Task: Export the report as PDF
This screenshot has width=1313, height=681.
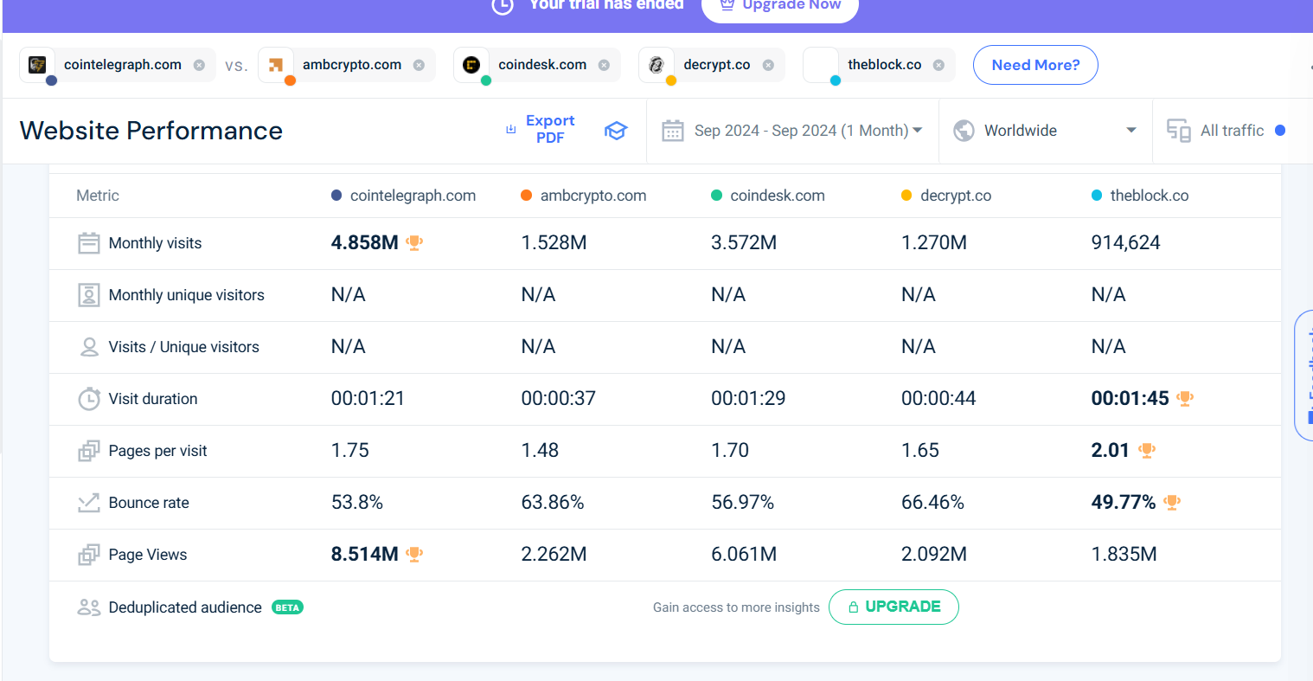Action: (x=541, y=129)
